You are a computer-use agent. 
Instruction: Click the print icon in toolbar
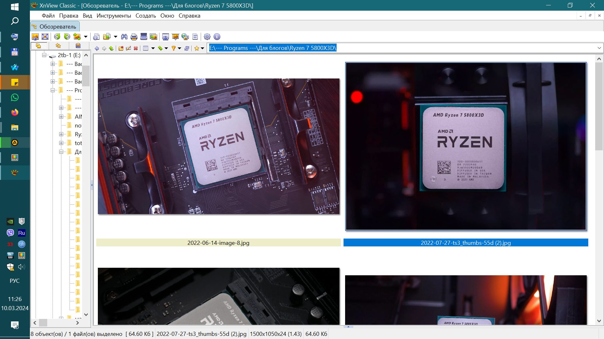click(134, 37)
